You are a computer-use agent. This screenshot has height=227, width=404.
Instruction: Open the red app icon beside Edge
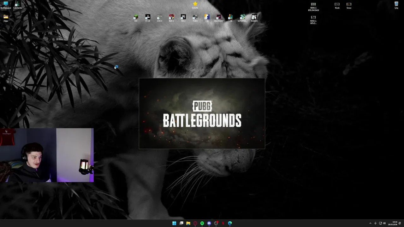point(223,223)
